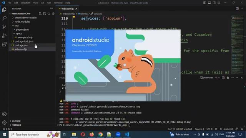Click the Spaces: 4 indentation setting
The image size is (246, 138).
199,129
